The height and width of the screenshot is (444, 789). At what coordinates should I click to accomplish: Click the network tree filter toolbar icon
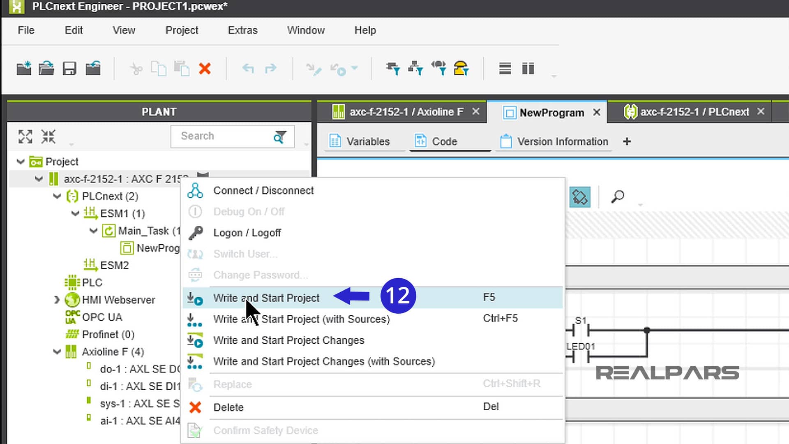[x=415, y=68]
